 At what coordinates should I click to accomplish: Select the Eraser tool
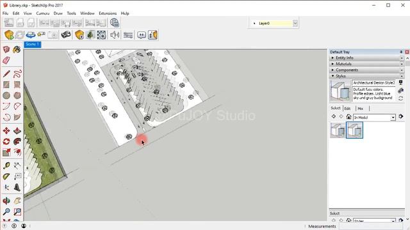click(6, 61)
